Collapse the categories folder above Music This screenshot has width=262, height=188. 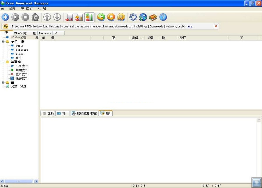(x=3, y=41)
